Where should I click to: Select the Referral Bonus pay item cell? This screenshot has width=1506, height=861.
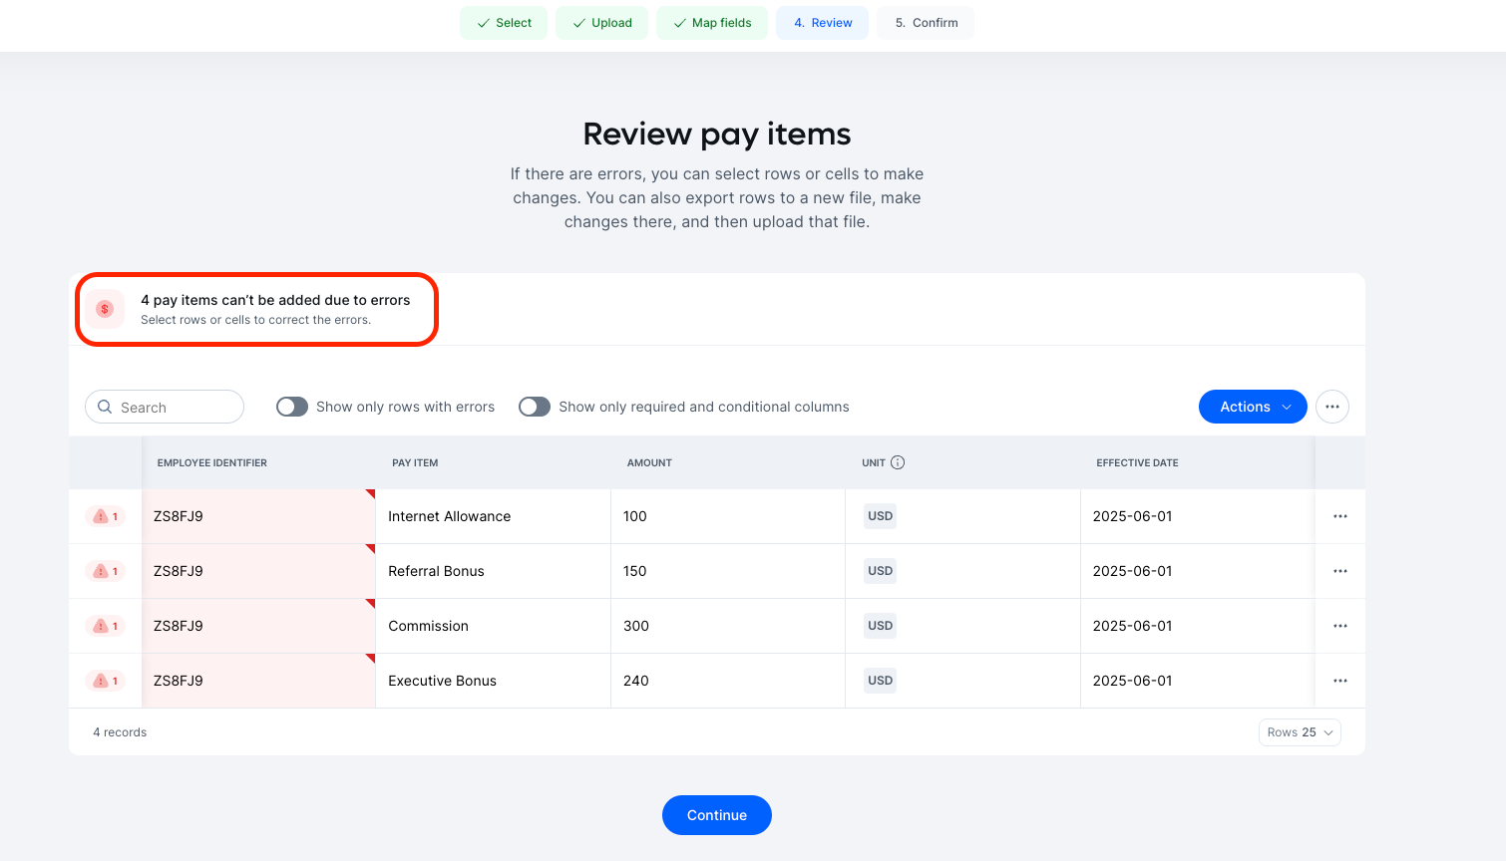493,571
